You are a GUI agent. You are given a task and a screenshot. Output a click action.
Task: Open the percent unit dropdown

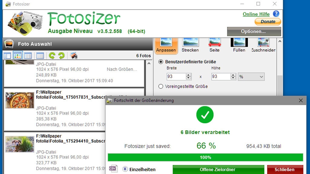(251, 77)
